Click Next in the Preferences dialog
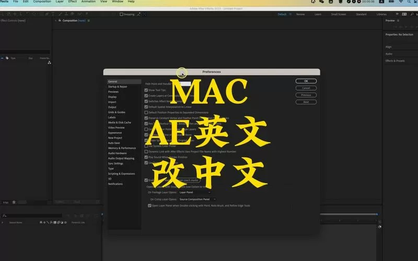This screenshot has height=261, width=418. (x=306, y=102)
